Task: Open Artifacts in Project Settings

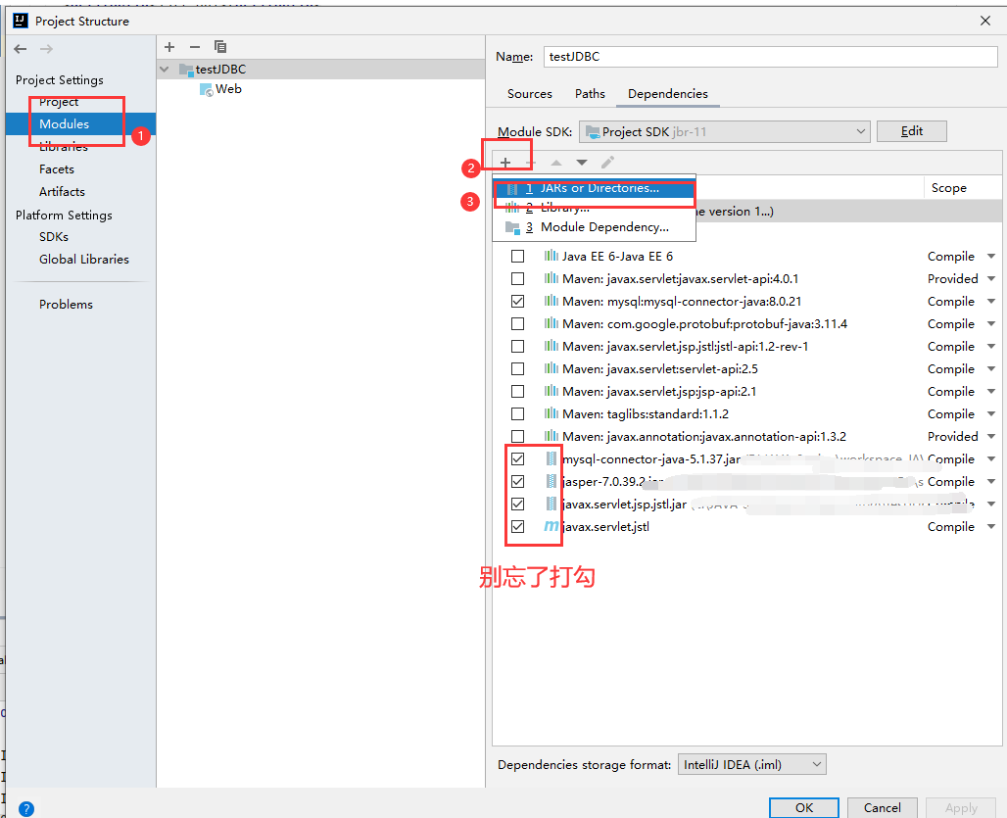Action: [x=62, y=192]
